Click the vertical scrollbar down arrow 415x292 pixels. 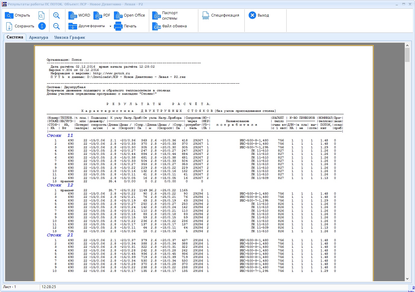407,279
